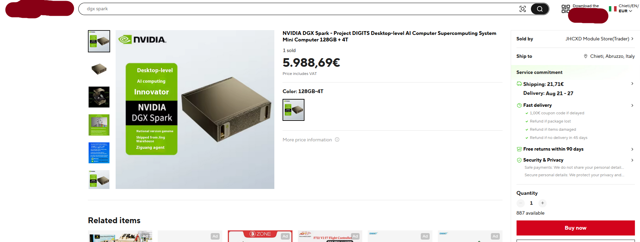Click the image search camera icon
Screen dimensions: 640x242
point(522,9)
